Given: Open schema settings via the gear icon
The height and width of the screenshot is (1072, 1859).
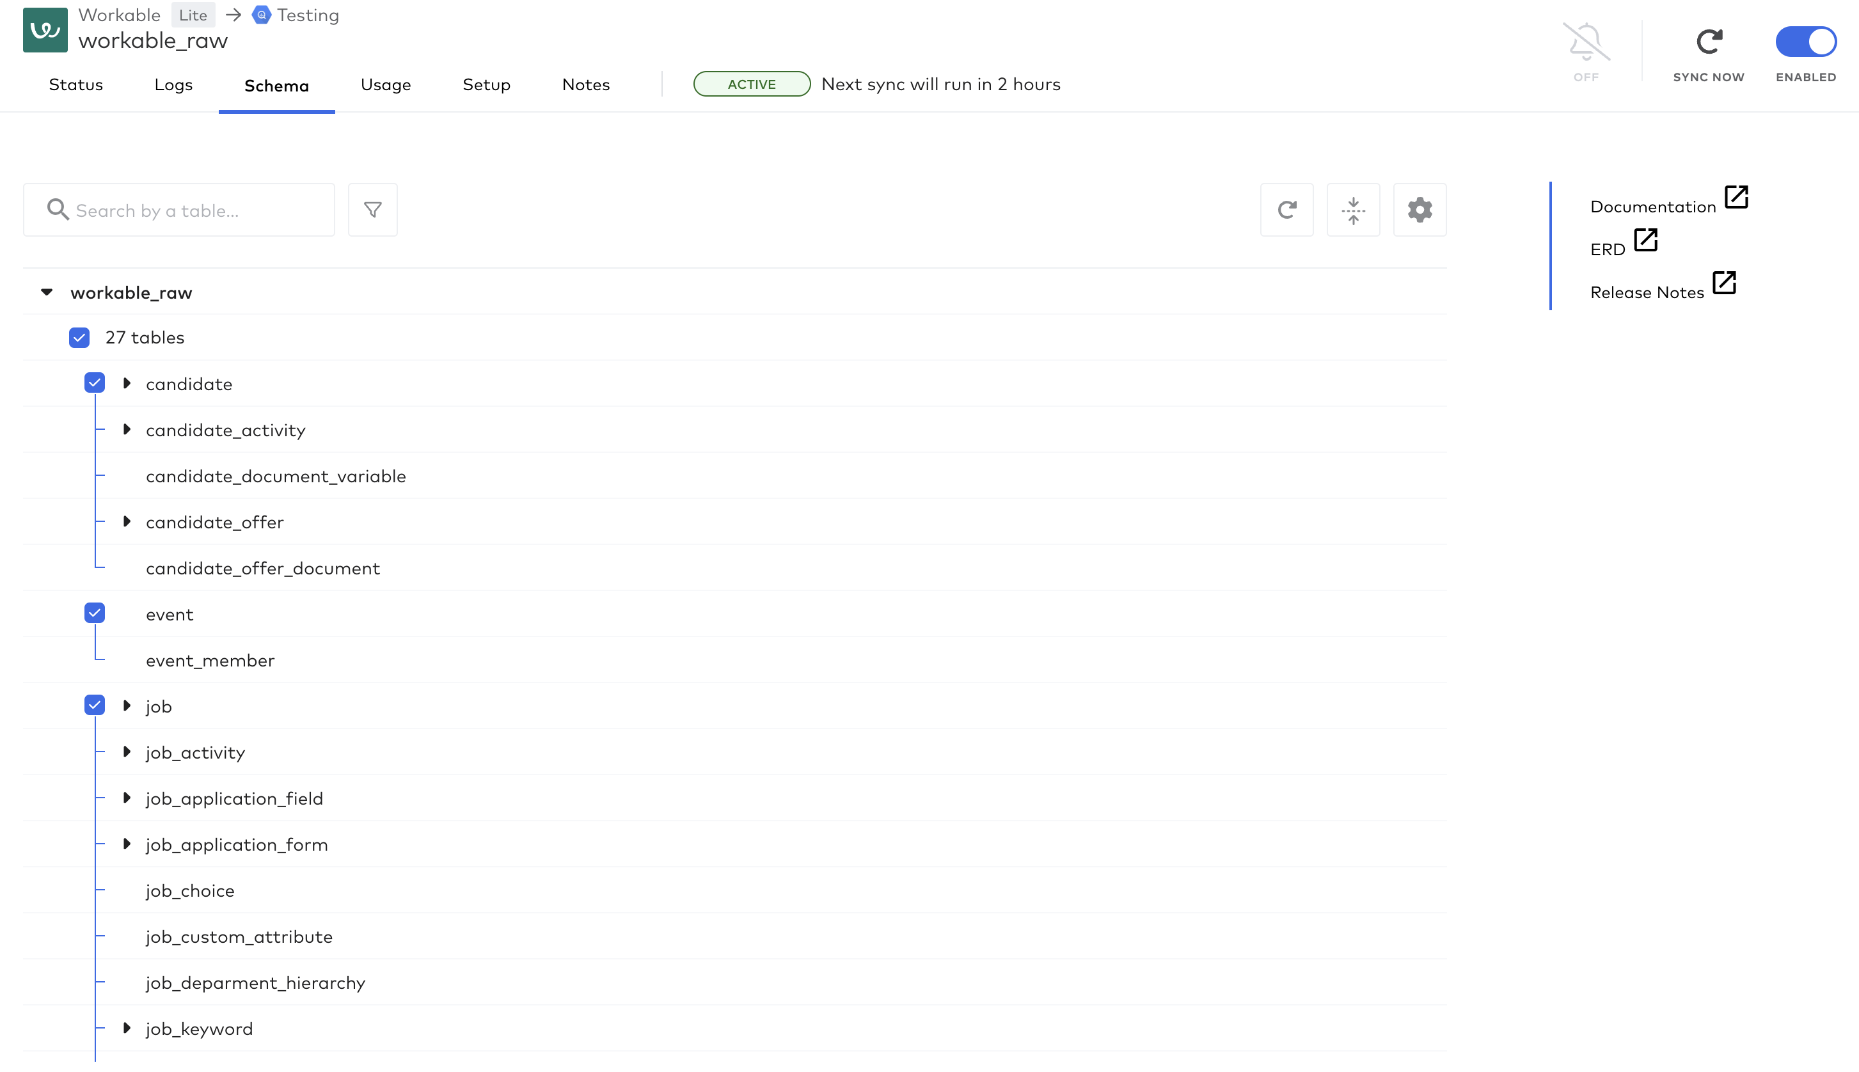Looking at the screenshot, I should click(x=1419, y=209).
